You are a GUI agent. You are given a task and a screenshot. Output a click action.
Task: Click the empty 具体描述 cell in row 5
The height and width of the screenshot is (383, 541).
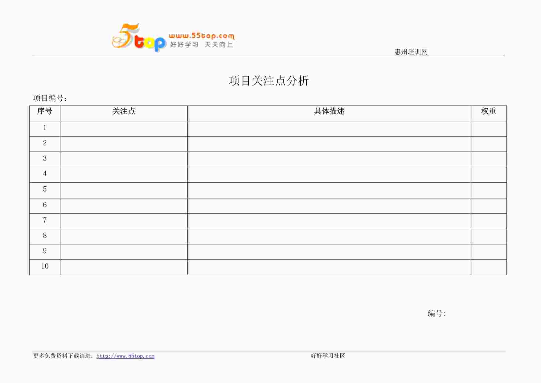329,190
